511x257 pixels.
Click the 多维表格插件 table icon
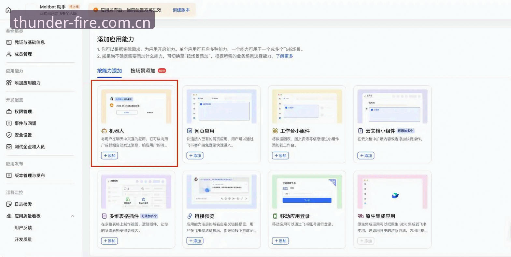click(x=104, y=216)
